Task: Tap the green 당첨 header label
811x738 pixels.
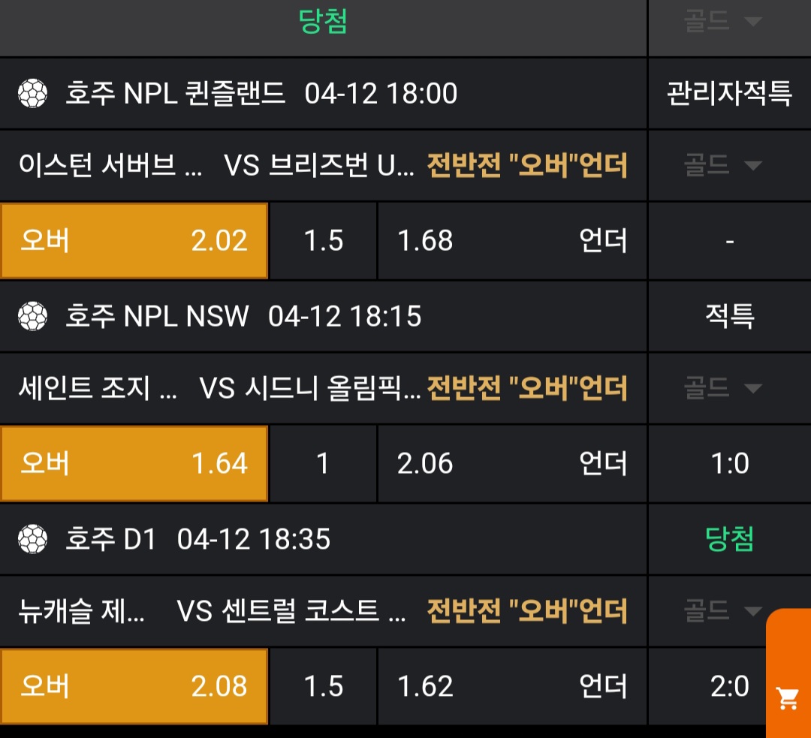Action: point(323,22)
